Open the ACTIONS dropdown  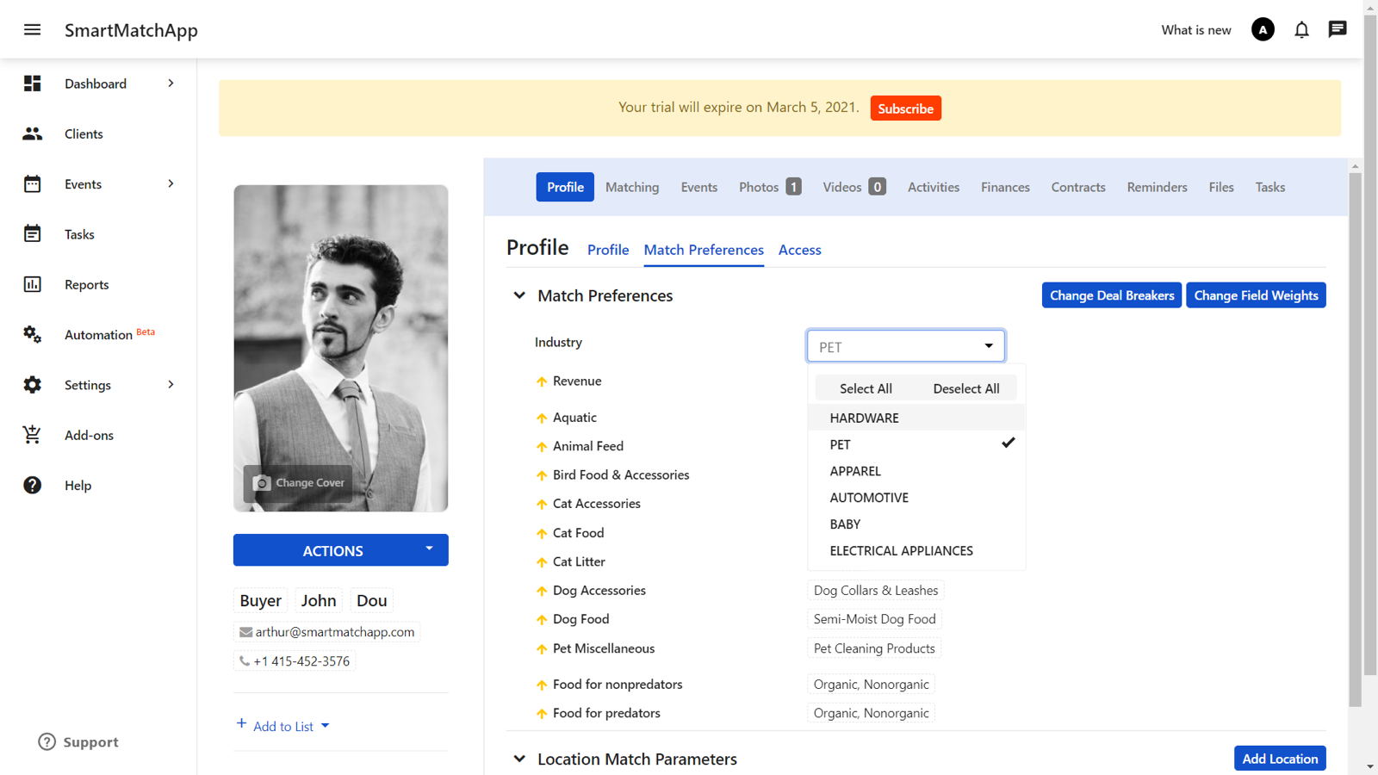point(340,550)
